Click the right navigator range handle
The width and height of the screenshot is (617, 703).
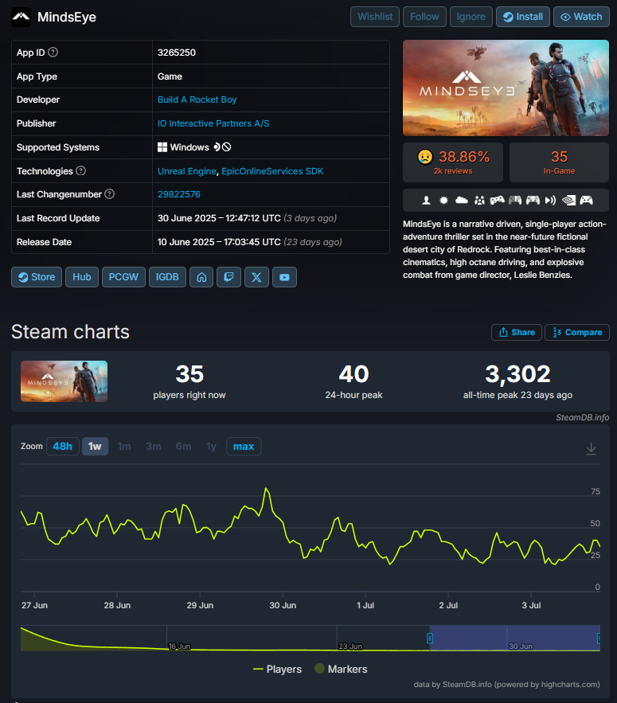coord(599,638)
